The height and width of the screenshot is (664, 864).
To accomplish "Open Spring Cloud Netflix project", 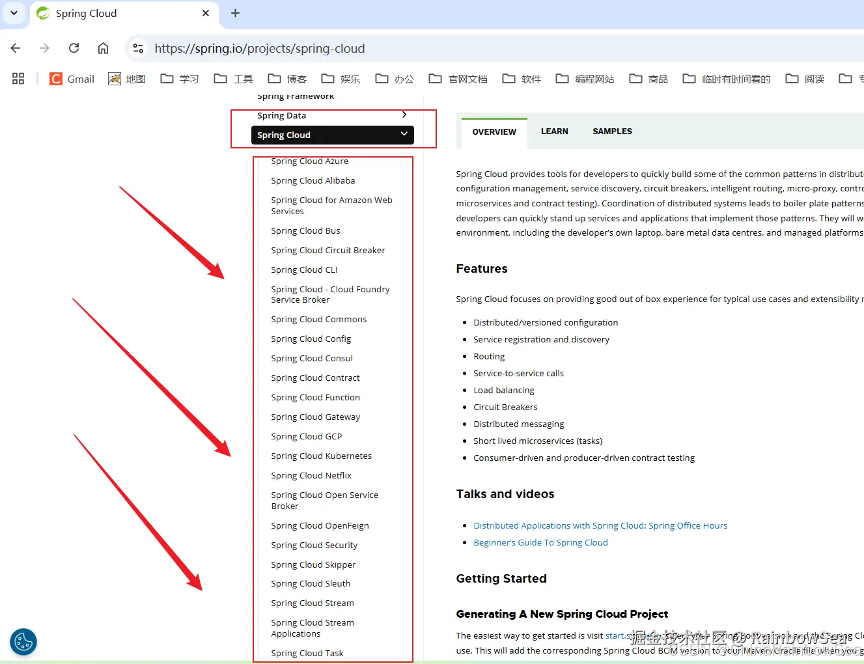I will click(x=311, y=475).
